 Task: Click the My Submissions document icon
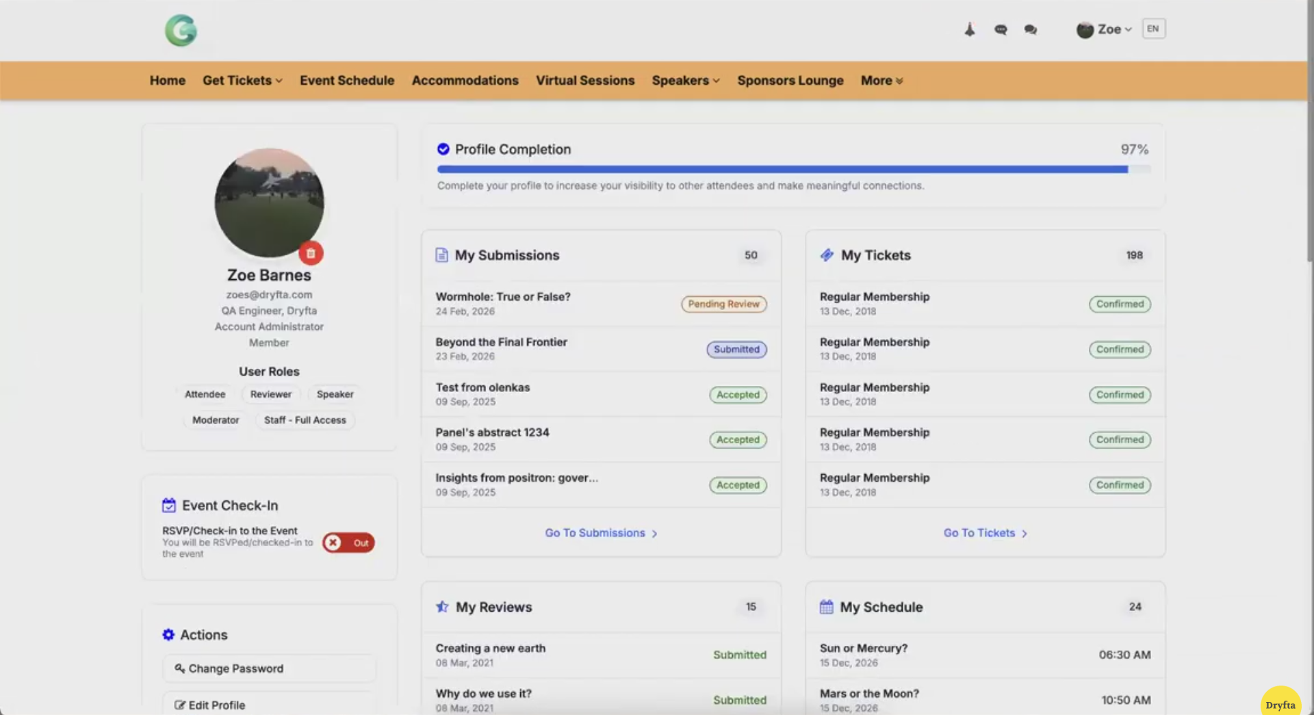[x=442, y=255]
